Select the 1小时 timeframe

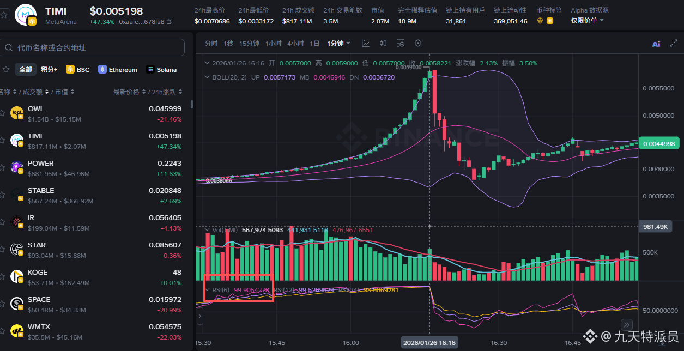click(x=274, y=44)
